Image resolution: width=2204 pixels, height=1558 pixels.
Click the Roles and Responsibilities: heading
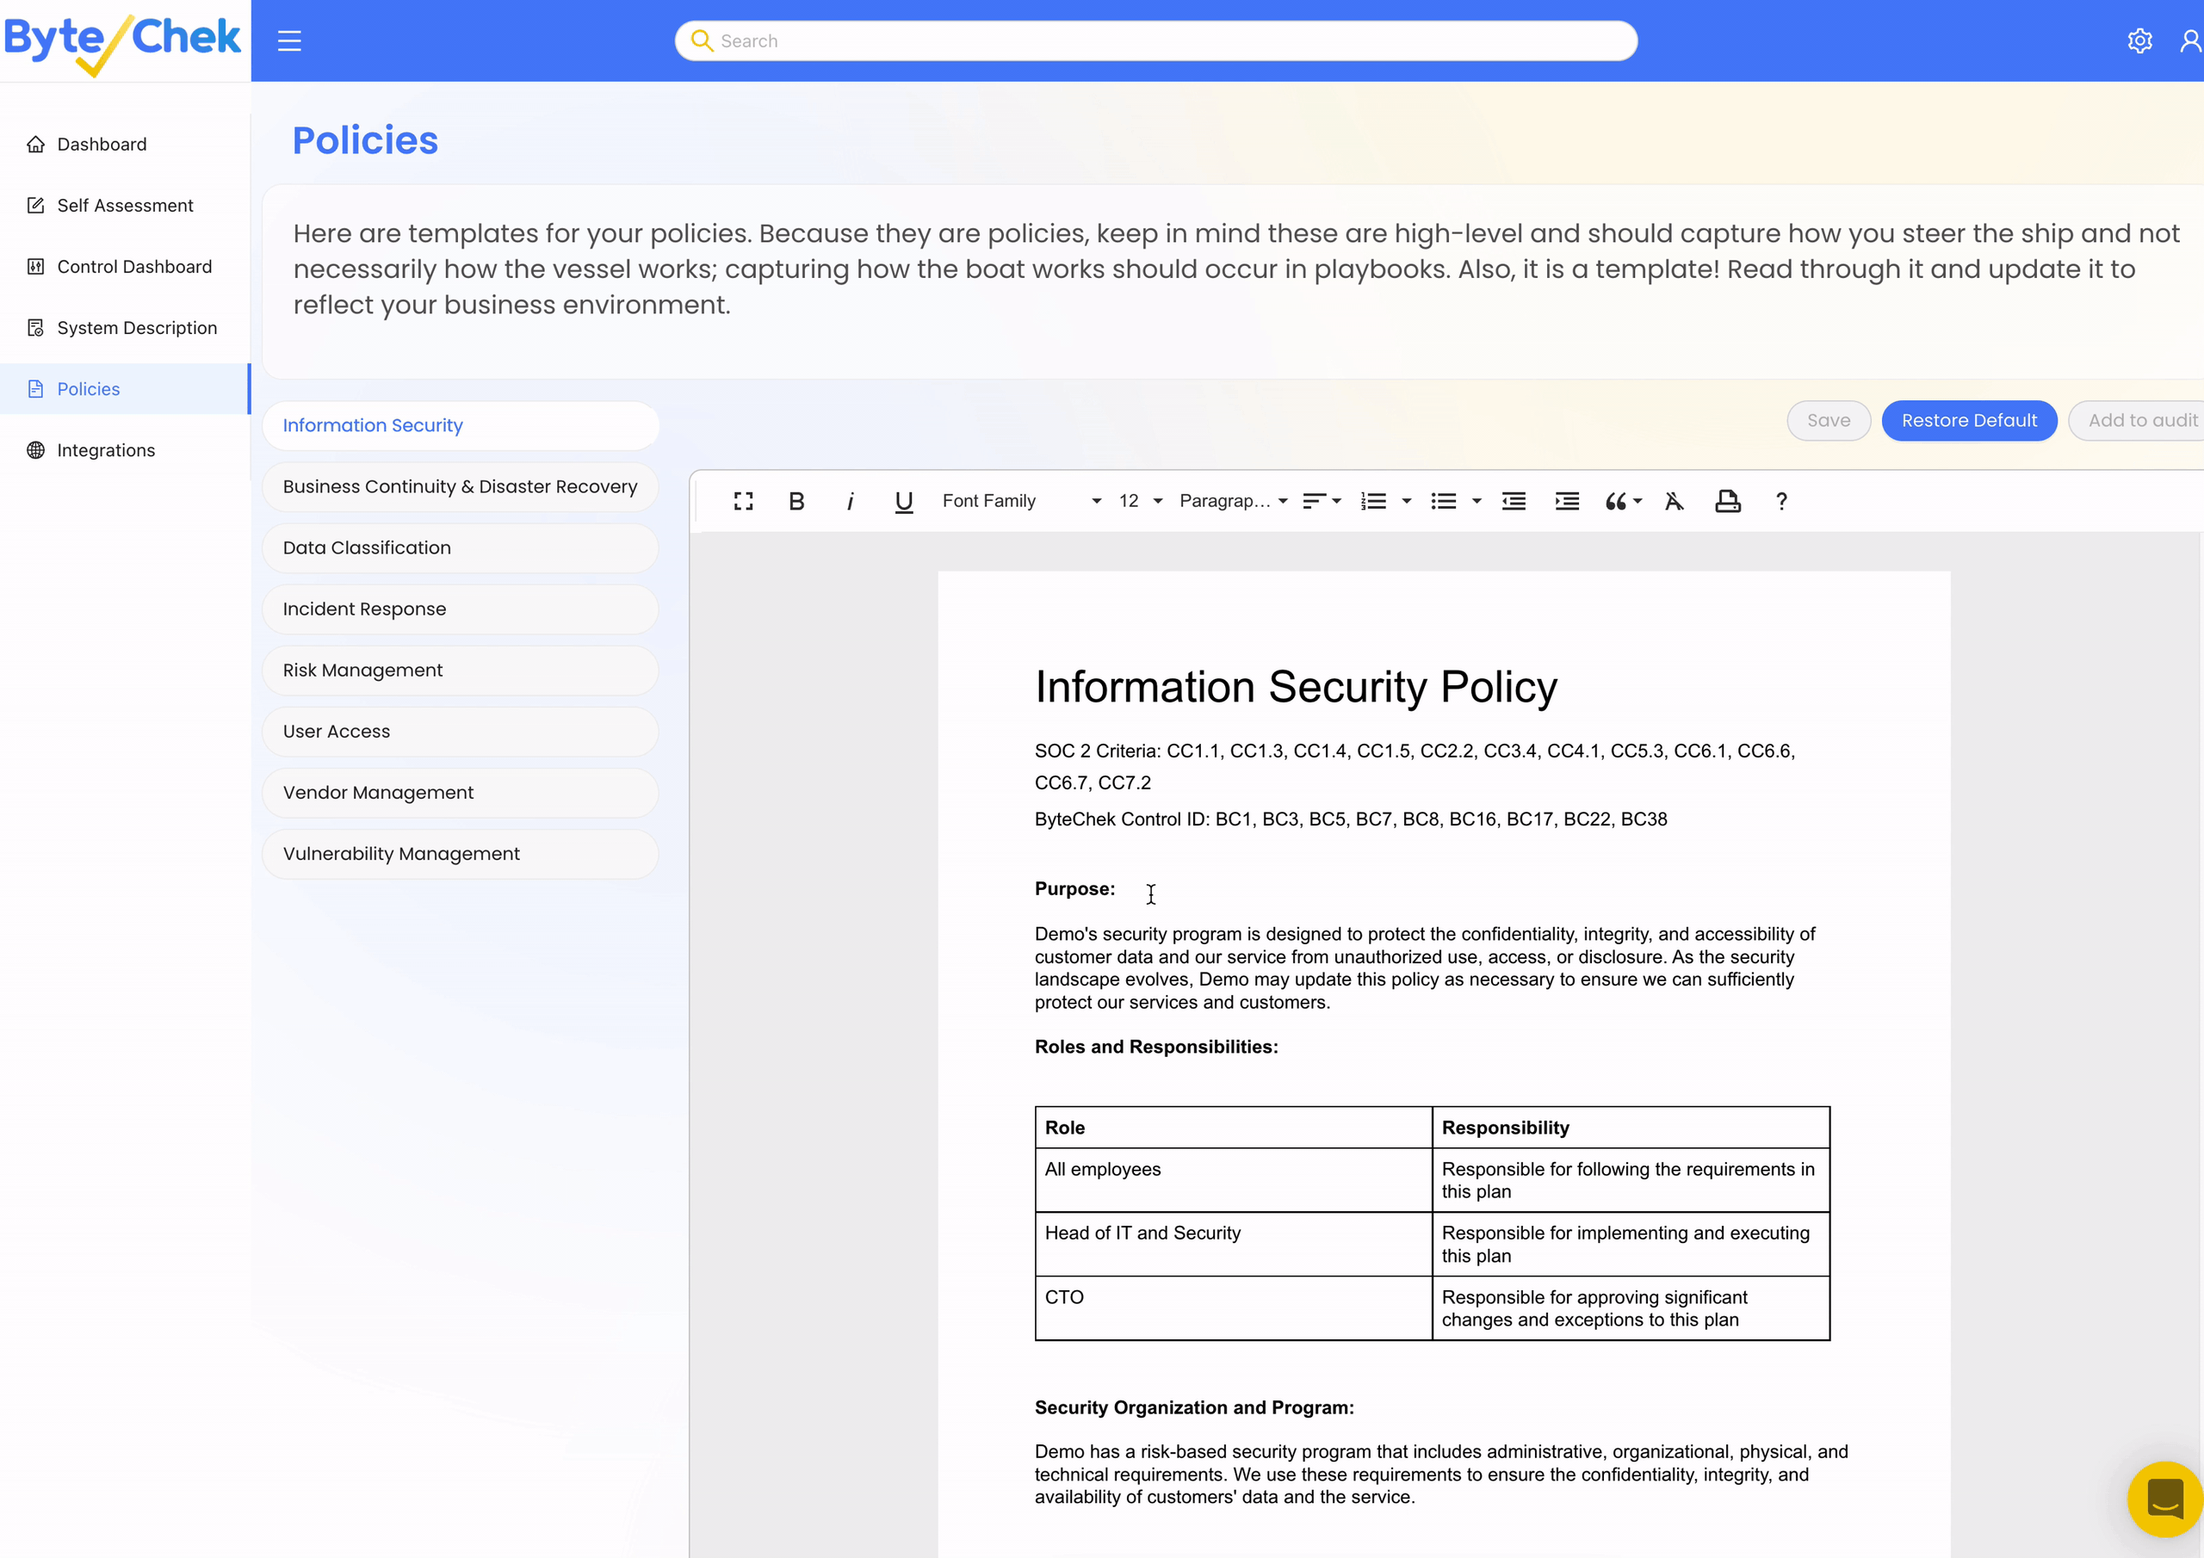click(1157, 1048)
